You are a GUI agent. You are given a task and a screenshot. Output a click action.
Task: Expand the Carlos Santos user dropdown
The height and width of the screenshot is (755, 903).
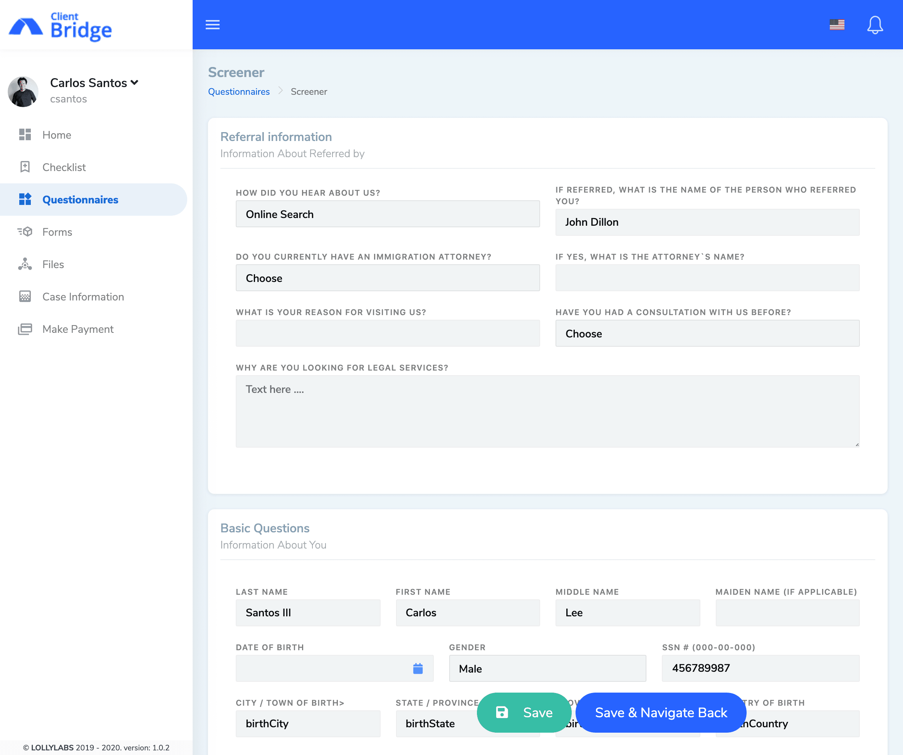[134, 82]
